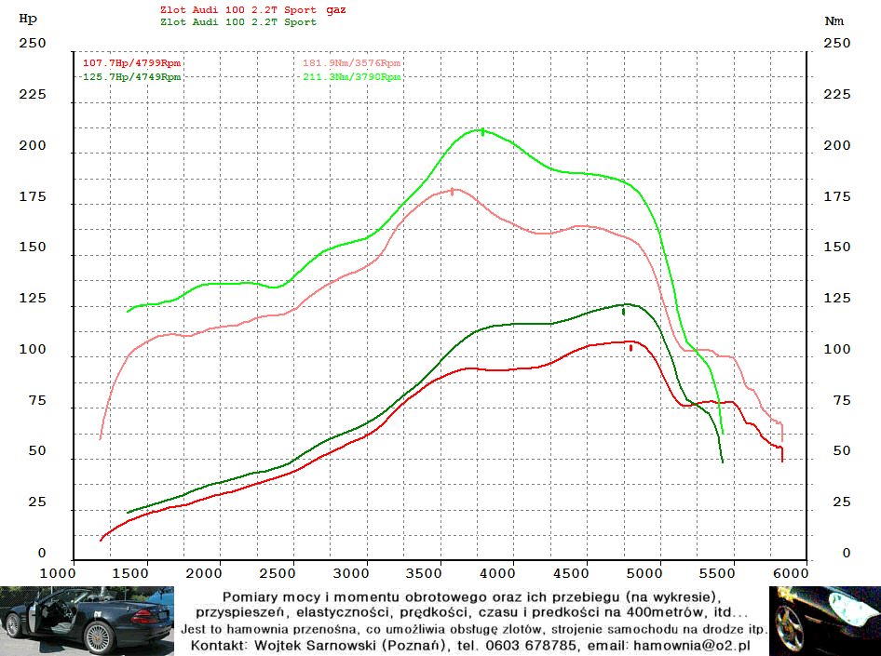This screenshot has width=881, height=656.
Task: Click the '6000' RPM axis label
Action: pyautogui.click(x=791, y=573)
